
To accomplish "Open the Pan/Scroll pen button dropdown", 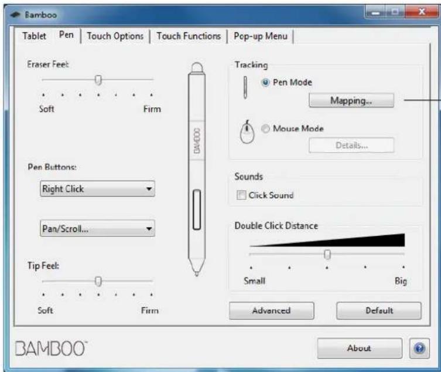I will tap(97, 228).
